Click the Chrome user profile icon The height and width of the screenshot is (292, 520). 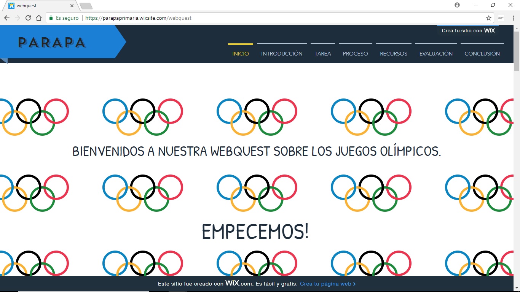point(457,5)
